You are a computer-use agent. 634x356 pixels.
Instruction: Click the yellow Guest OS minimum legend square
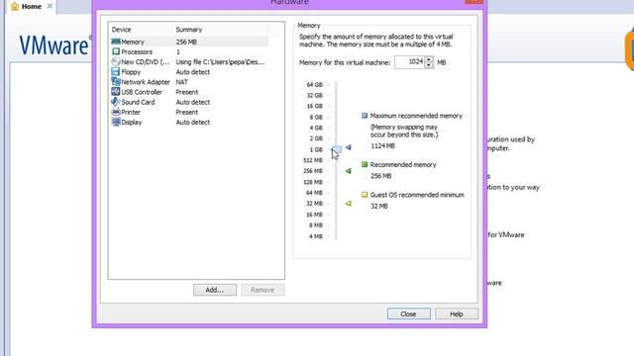click(x=365, y=195)
